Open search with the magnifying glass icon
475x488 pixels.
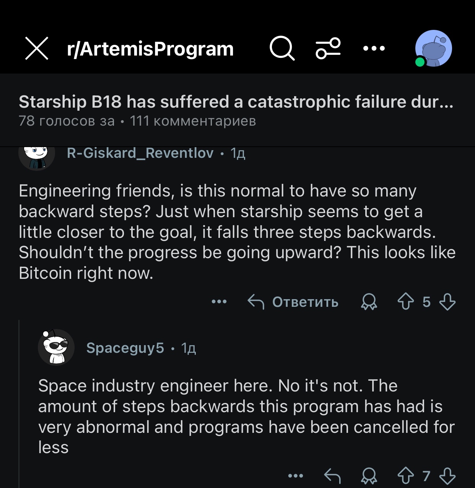click(282, 49)
